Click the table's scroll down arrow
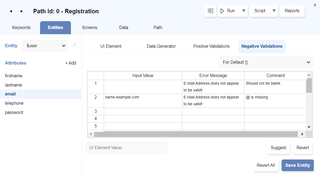 pyautogui.click(x=309, y=127)
